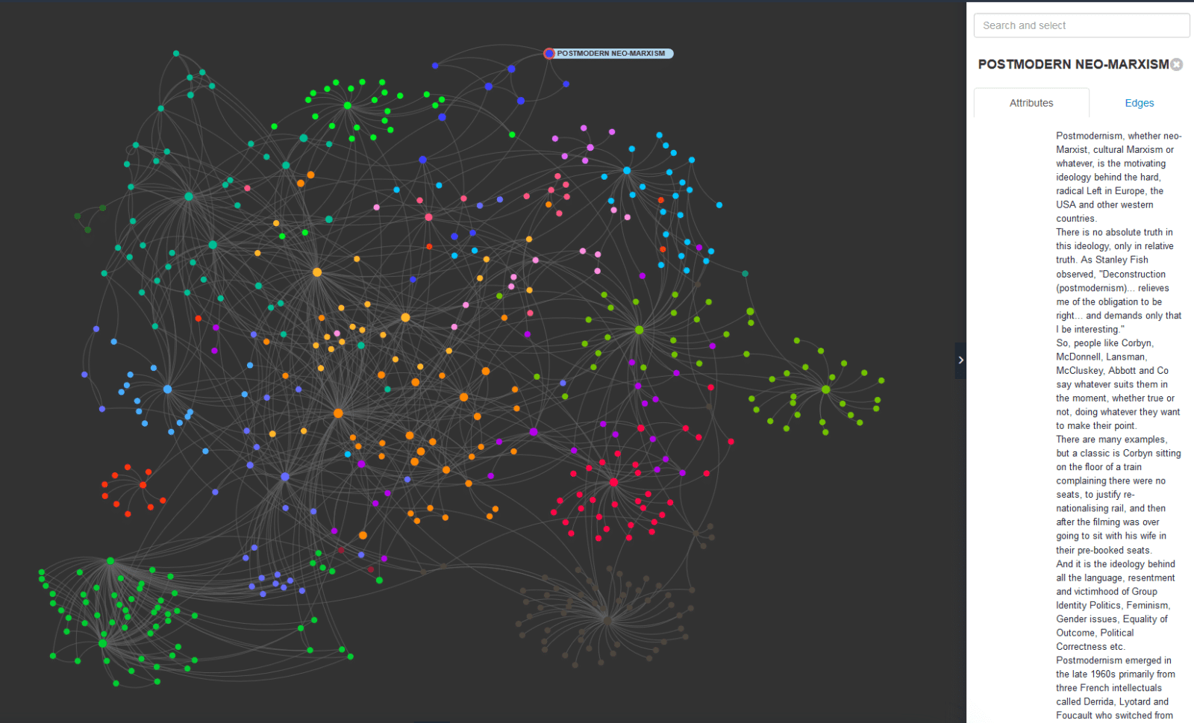Select the central hub of the crimson red cluster
Screen dimensions: 1194x723
tap(613, 483)
